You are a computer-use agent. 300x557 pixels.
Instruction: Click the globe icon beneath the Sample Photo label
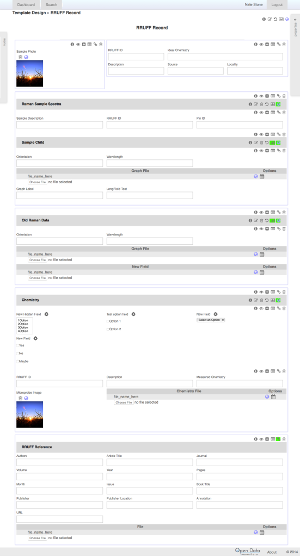(x=26, y=57)
